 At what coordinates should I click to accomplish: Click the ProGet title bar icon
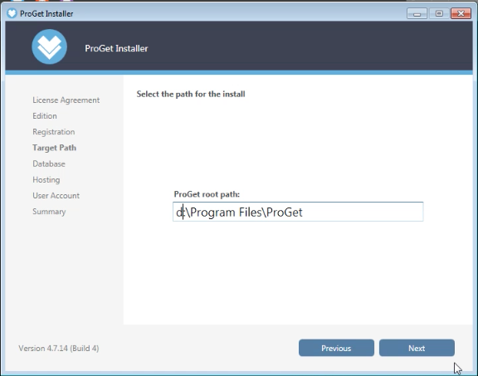(12, 13)
